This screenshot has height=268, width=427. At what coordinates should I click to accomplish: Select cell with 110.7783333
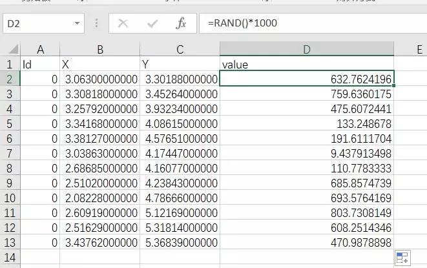point(307,169)
